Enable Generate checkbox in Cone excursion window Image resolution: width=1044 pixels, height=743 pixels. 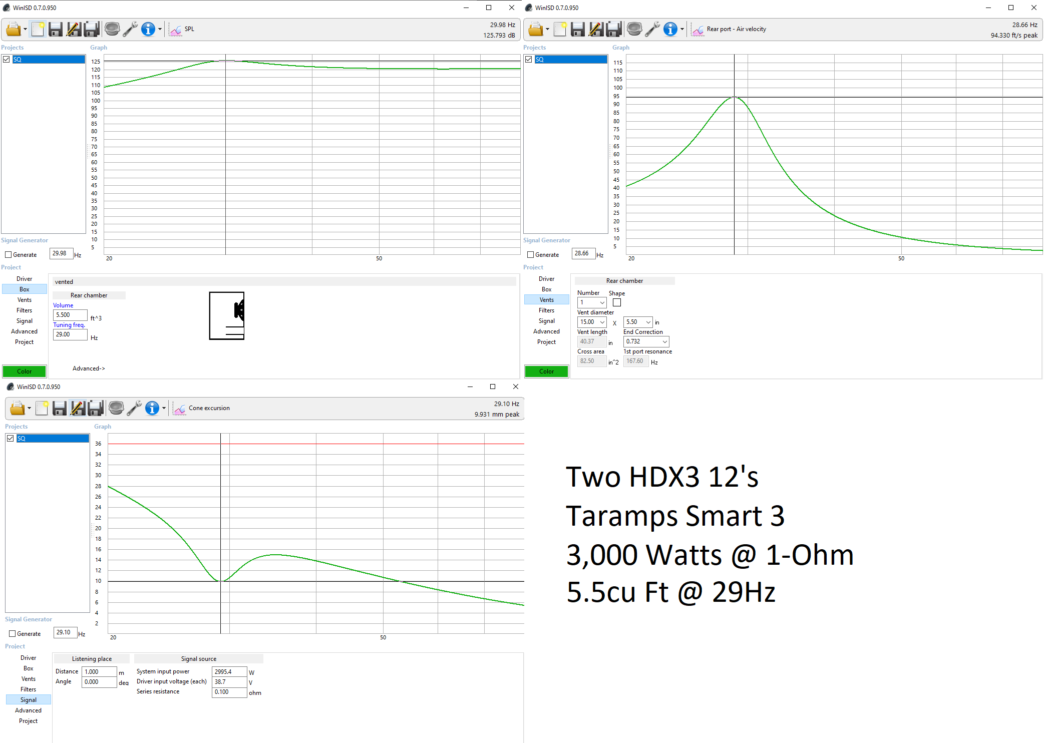tap(13, 634)
